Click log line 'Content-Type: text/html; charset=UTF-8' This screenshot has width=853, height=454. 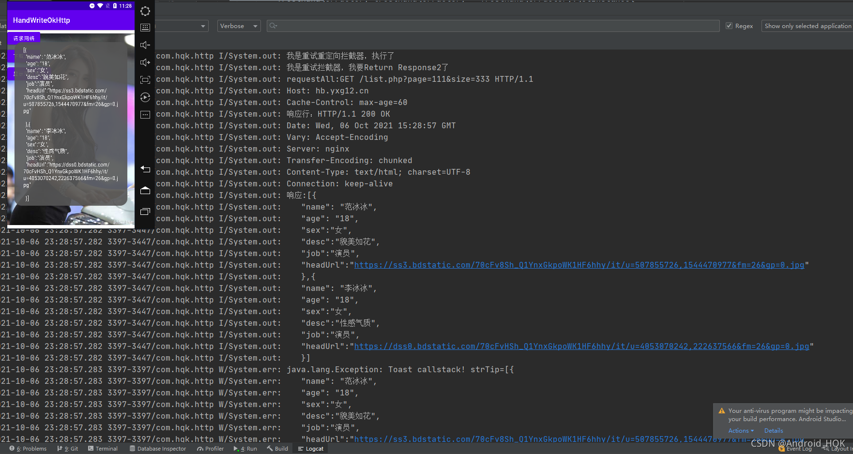click(x=378, y=172)
